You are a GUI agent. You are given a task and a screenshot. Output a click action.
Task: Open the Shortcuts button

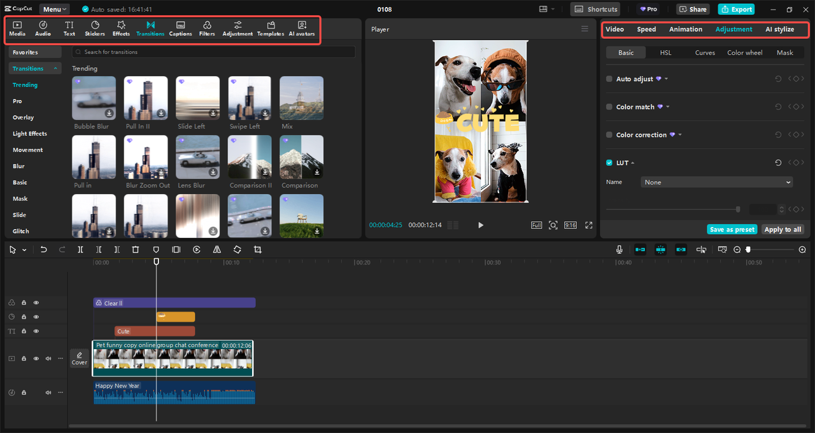595,10
